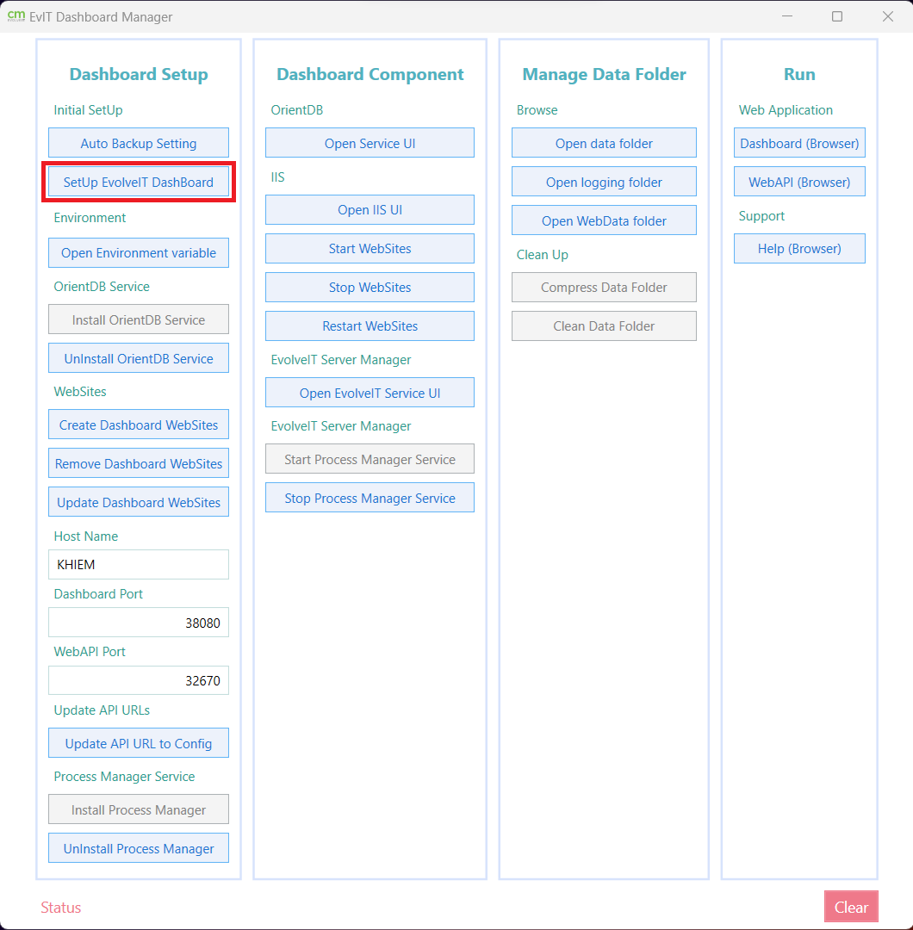Viewport: 913px width, 930px height.
Task: Click Auto Backup Setting
Action: 138,142
